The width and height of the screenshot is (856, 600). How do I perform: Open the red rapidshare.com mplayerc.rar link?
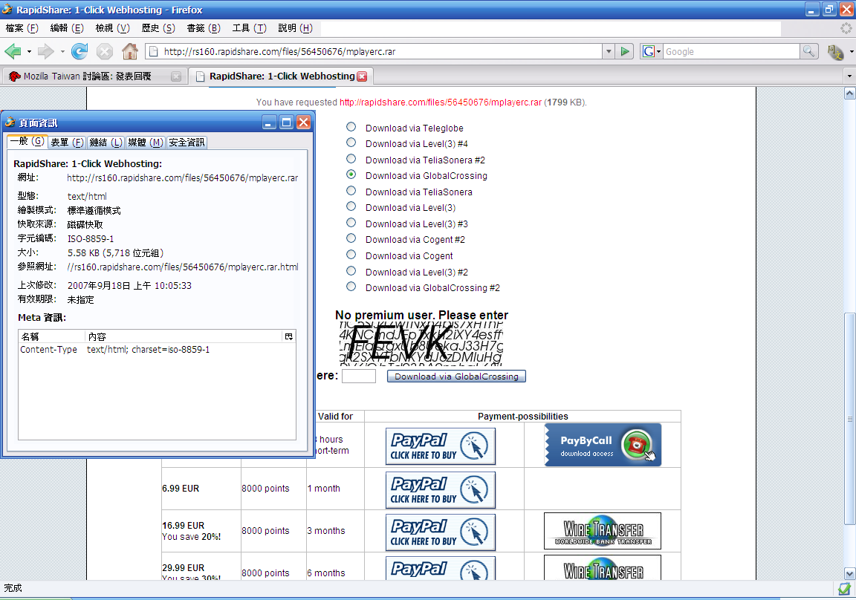(x=441, y=102)
